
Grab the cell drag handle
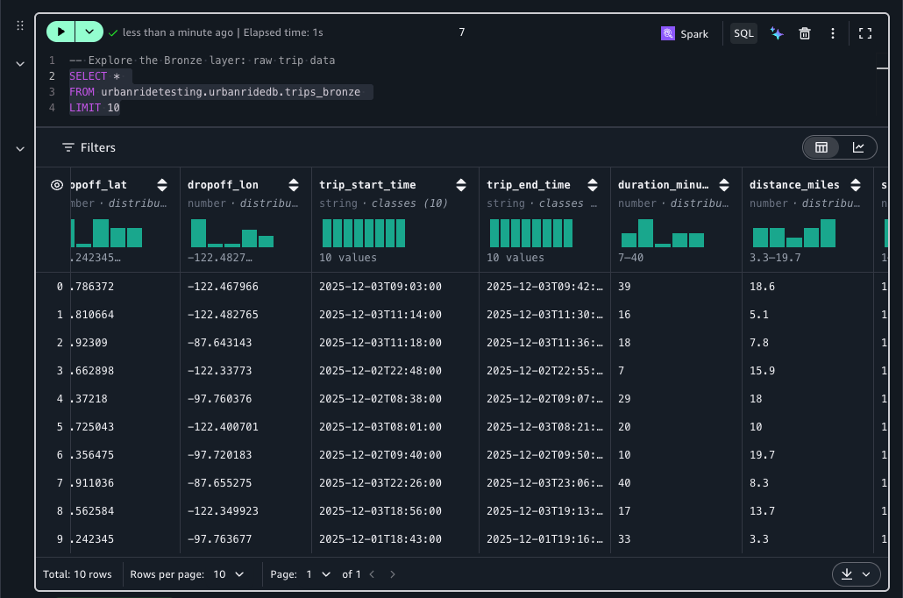[20, 25]
